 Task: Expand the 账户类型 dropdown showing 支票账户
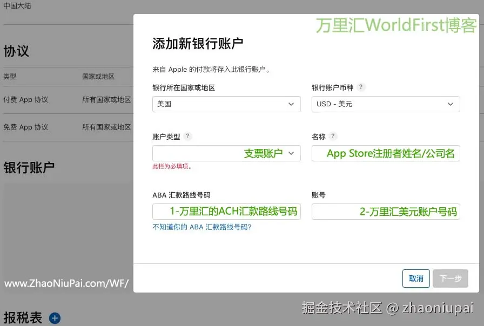tap(226, 153)
